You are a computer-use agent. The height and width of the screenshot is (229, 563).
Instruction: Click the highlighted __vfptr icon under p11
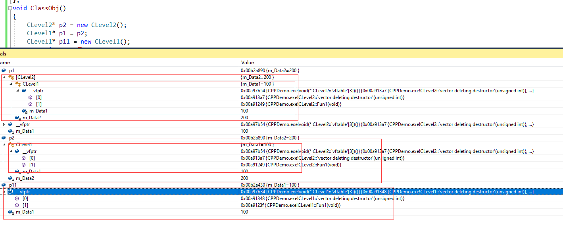coord(11,192)
